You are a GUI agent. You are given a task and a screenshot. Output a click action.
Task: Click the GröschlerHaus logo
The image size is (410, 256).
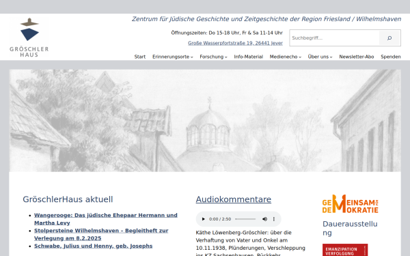click(29, 38)
